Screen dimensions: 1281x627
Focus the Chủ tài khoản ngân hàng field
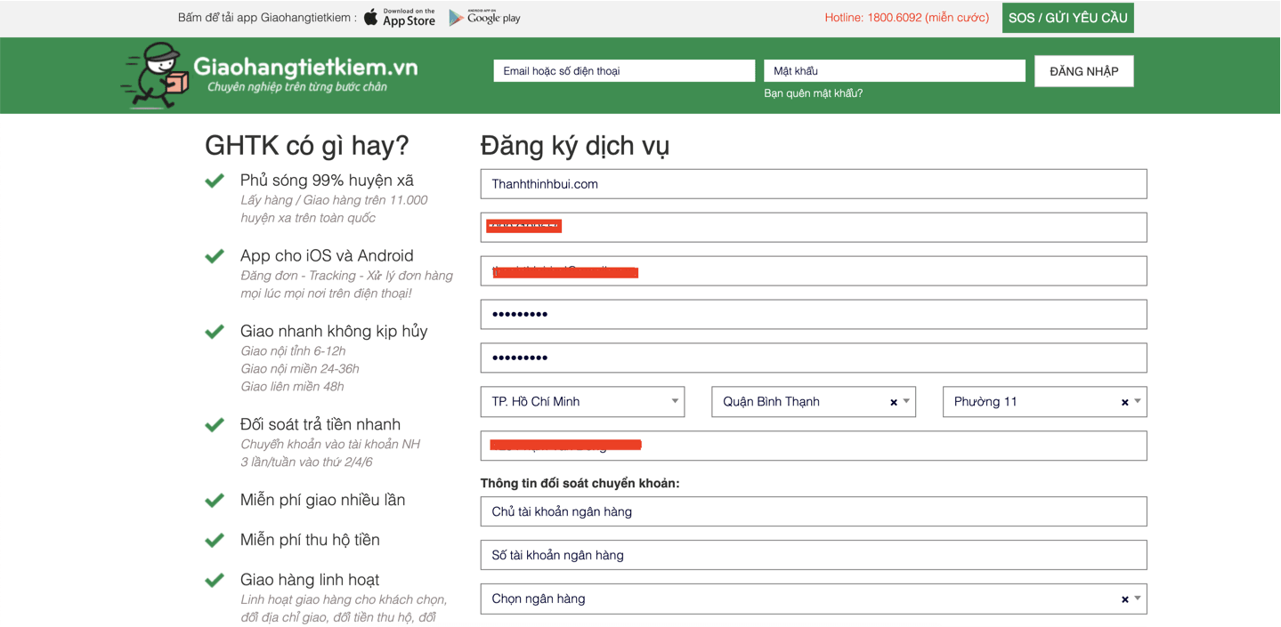pos(814,511)
